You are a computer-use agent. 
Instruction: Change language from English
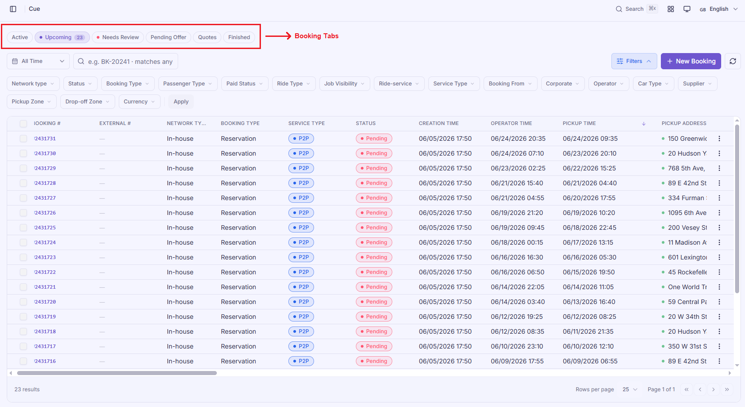719,9
